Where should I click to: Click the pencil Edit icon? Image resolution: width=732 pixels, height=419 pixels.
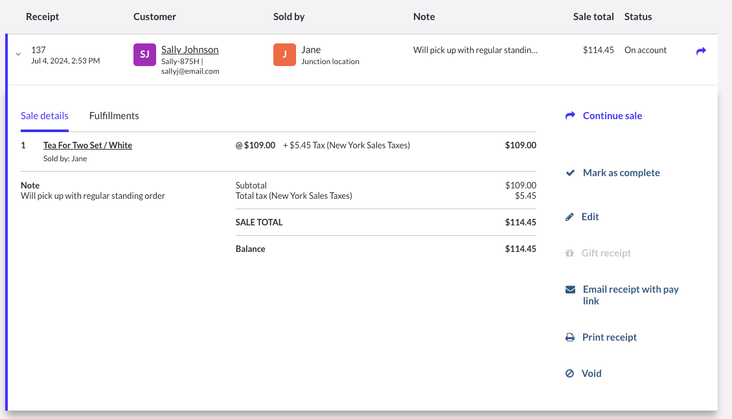coord(570,217)
